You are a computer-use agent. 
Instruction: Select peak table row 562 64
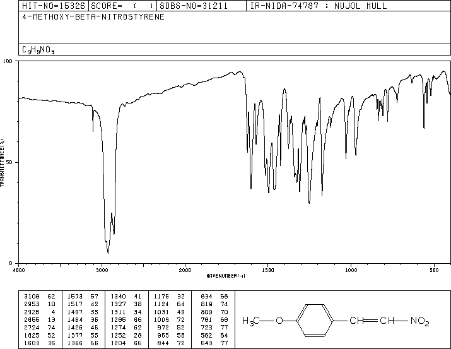[214, 335]
